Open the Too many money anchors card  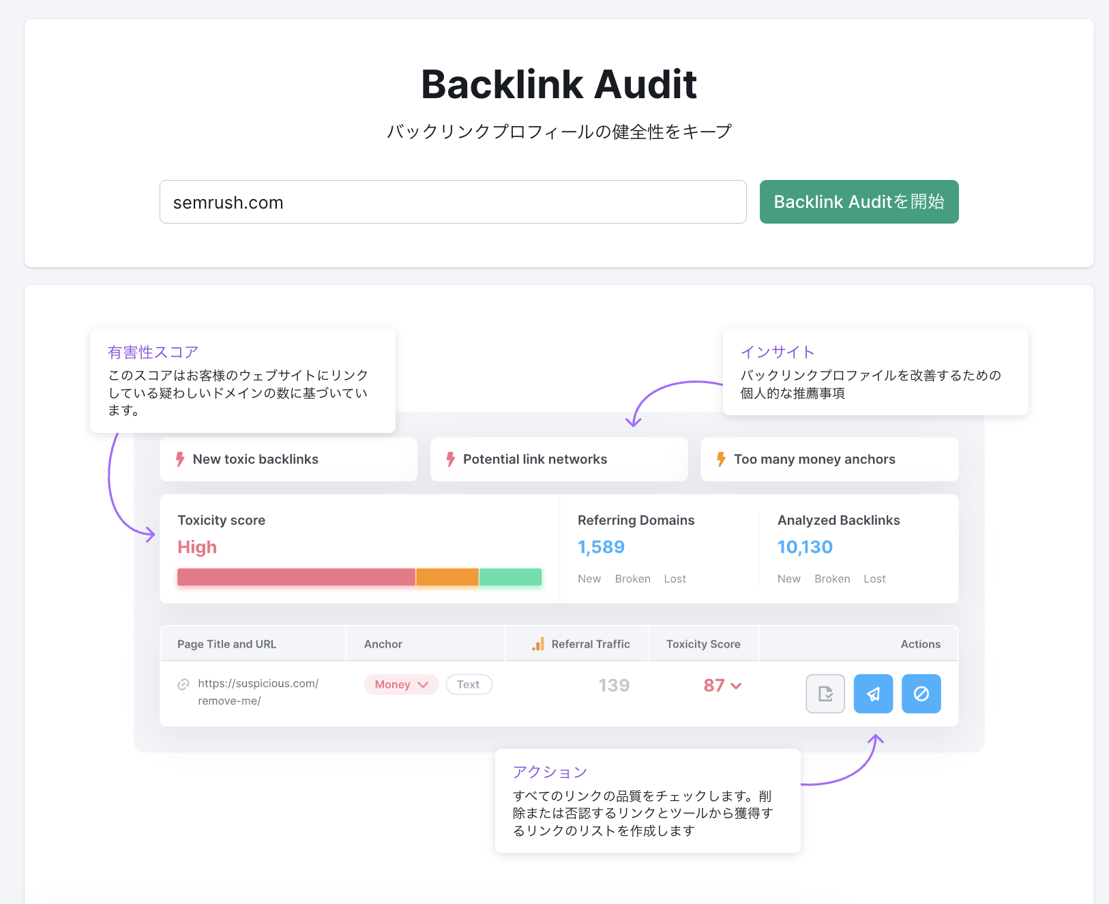829,459
